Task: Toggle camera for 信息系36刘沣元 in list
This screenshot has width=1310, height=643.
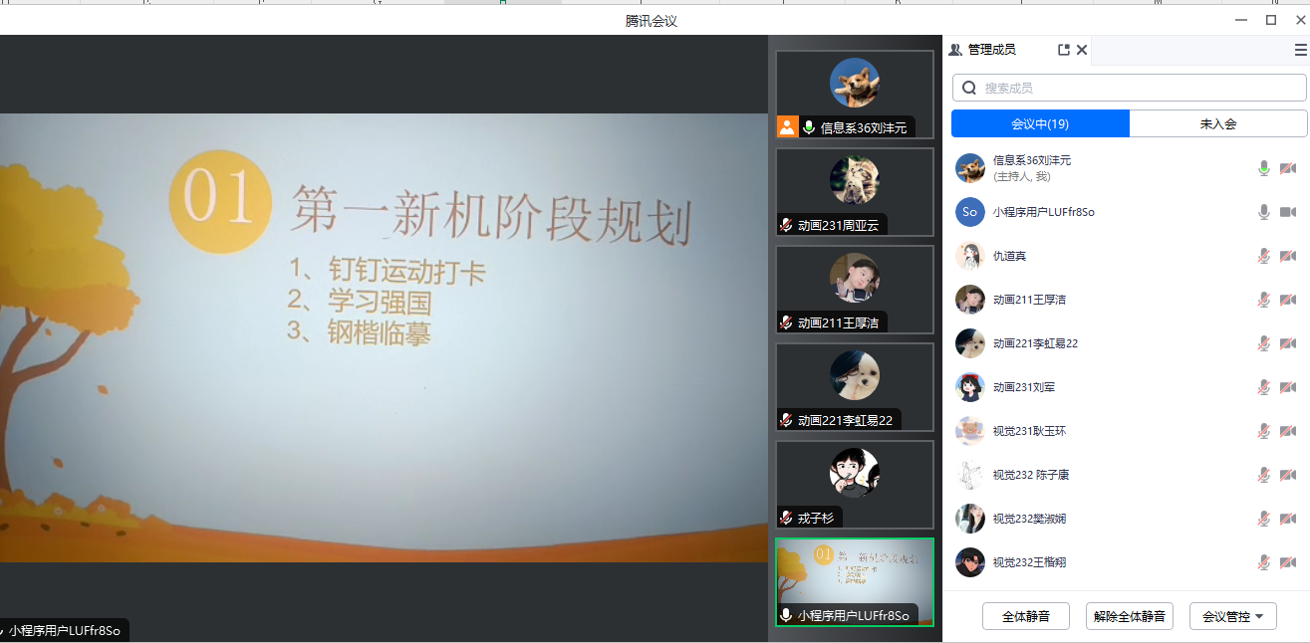Action: [1287, 168]
